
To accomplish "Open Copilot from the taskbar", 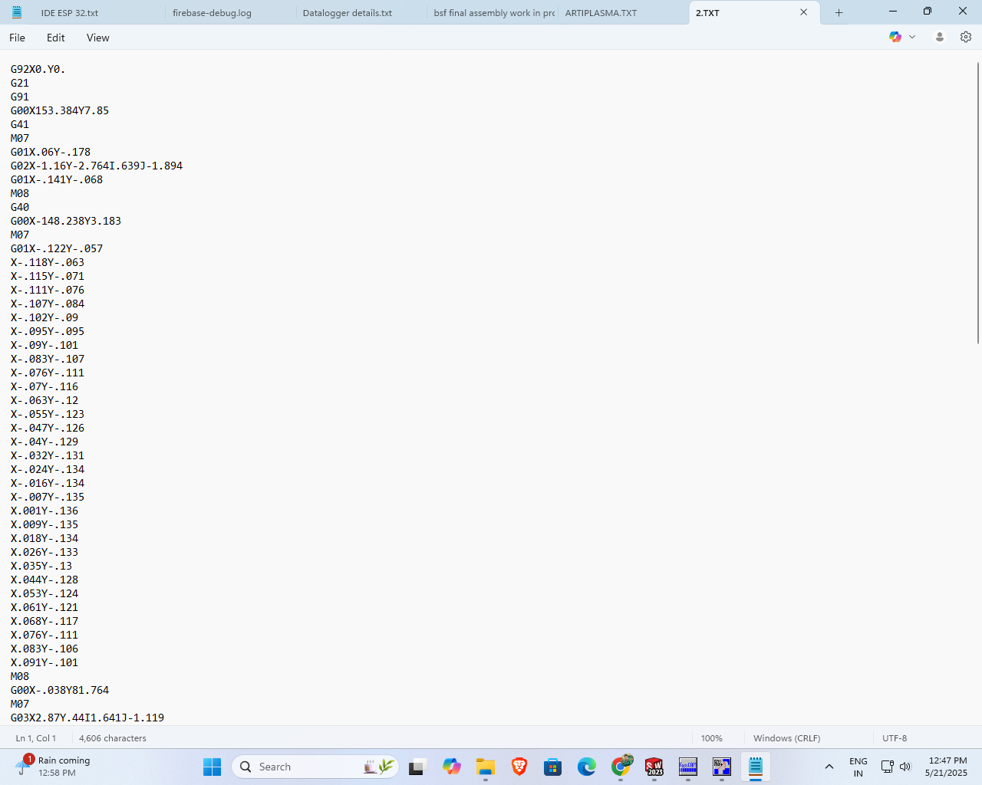I will click(x=451, y=767).
